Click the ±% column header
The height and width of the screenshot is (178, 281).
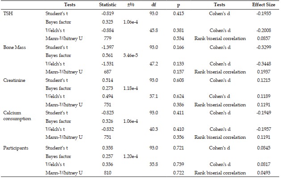pyautogui.click(x=131, y=4)
